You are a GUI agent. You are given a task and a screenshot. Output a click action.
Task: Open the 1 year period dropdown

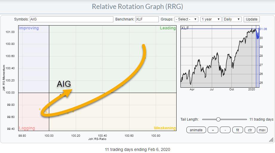tap(211, 19)
